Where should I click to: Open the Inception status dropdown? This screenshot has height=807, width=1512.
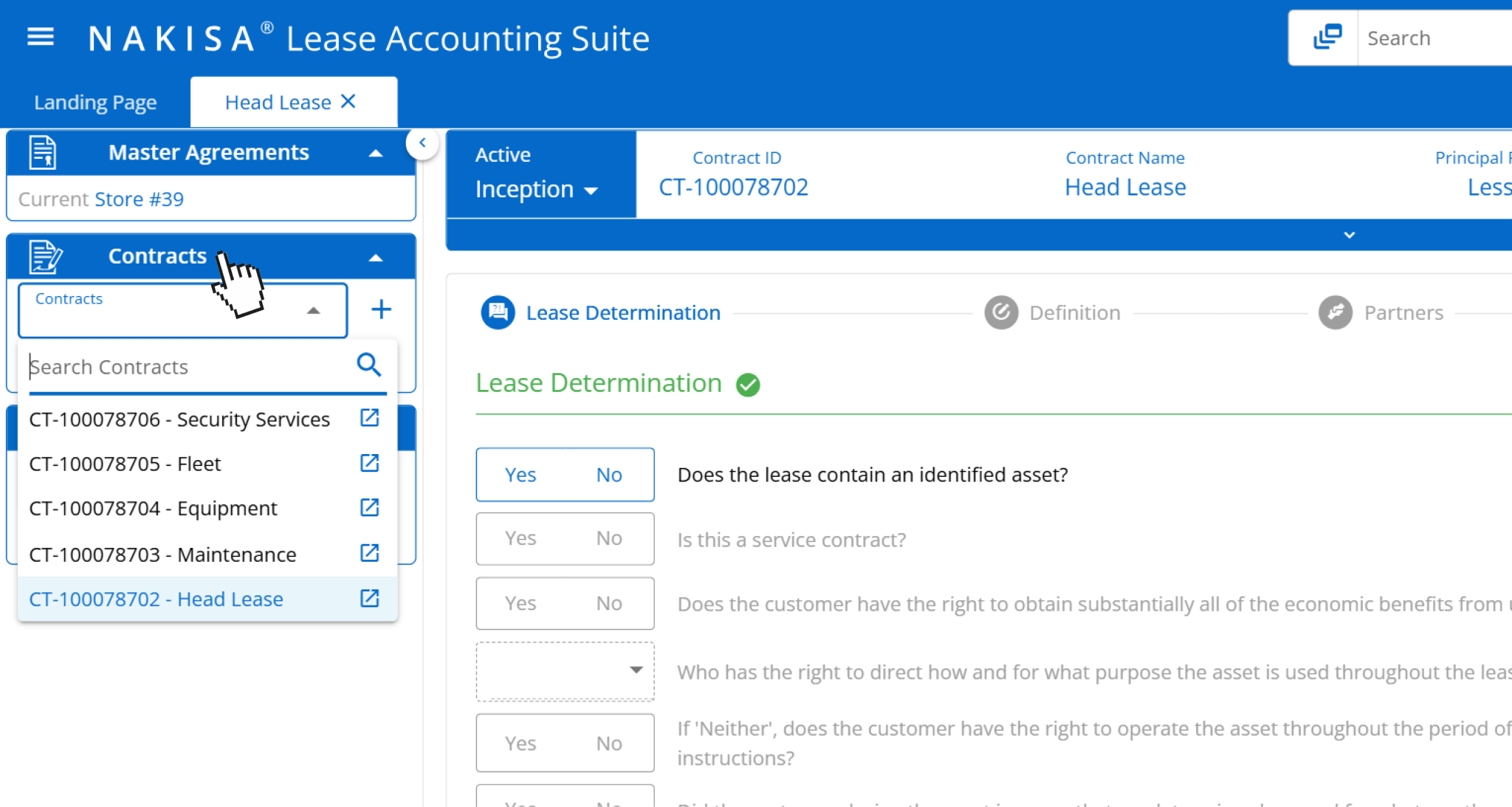point(537,190)
